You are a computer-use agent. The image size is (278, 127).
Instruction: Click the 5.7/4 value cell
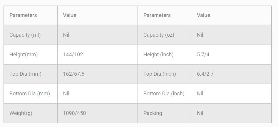point(203,55)
